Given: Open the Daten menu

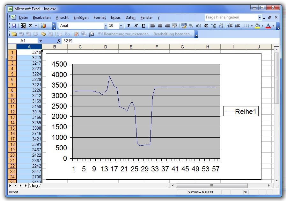Looking at the screenshot, I should (130, 18).
